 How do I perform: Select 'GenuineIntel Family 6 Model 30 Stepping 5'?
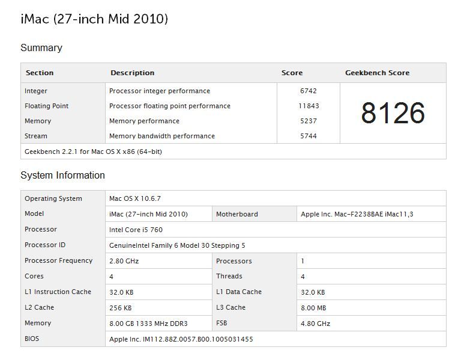177,245
